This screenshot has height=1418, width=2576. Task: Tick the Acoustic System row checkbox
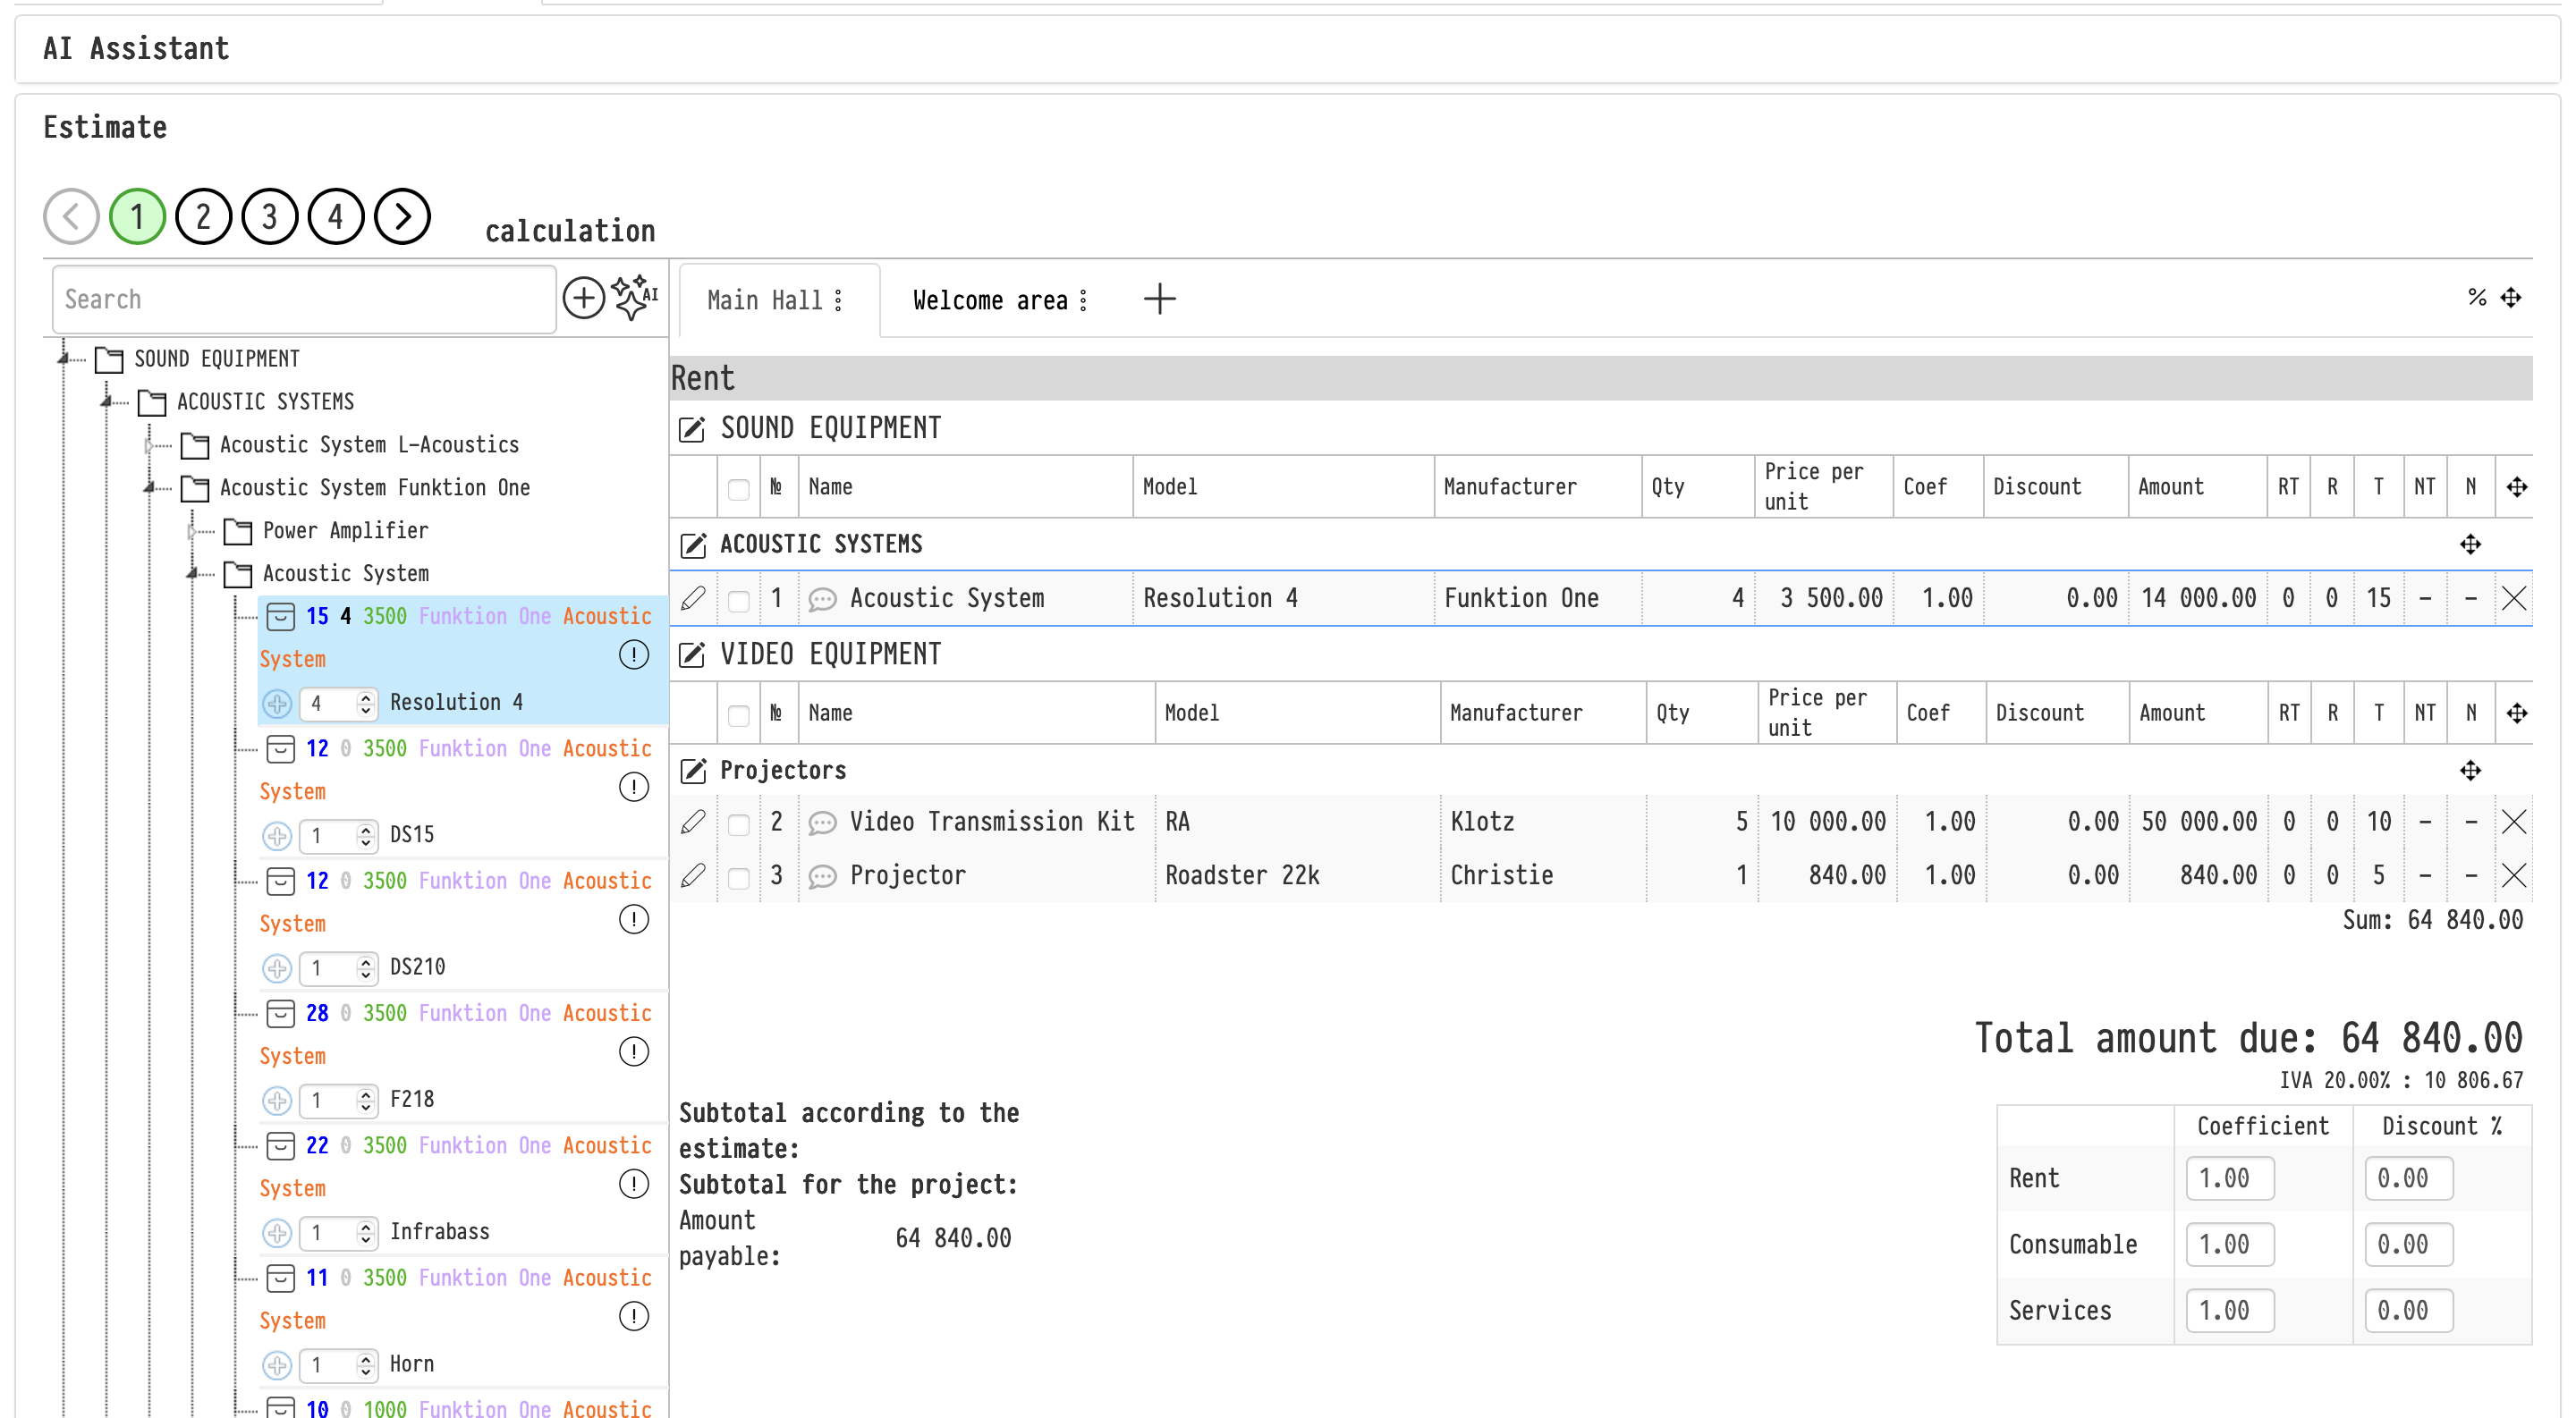738,601
